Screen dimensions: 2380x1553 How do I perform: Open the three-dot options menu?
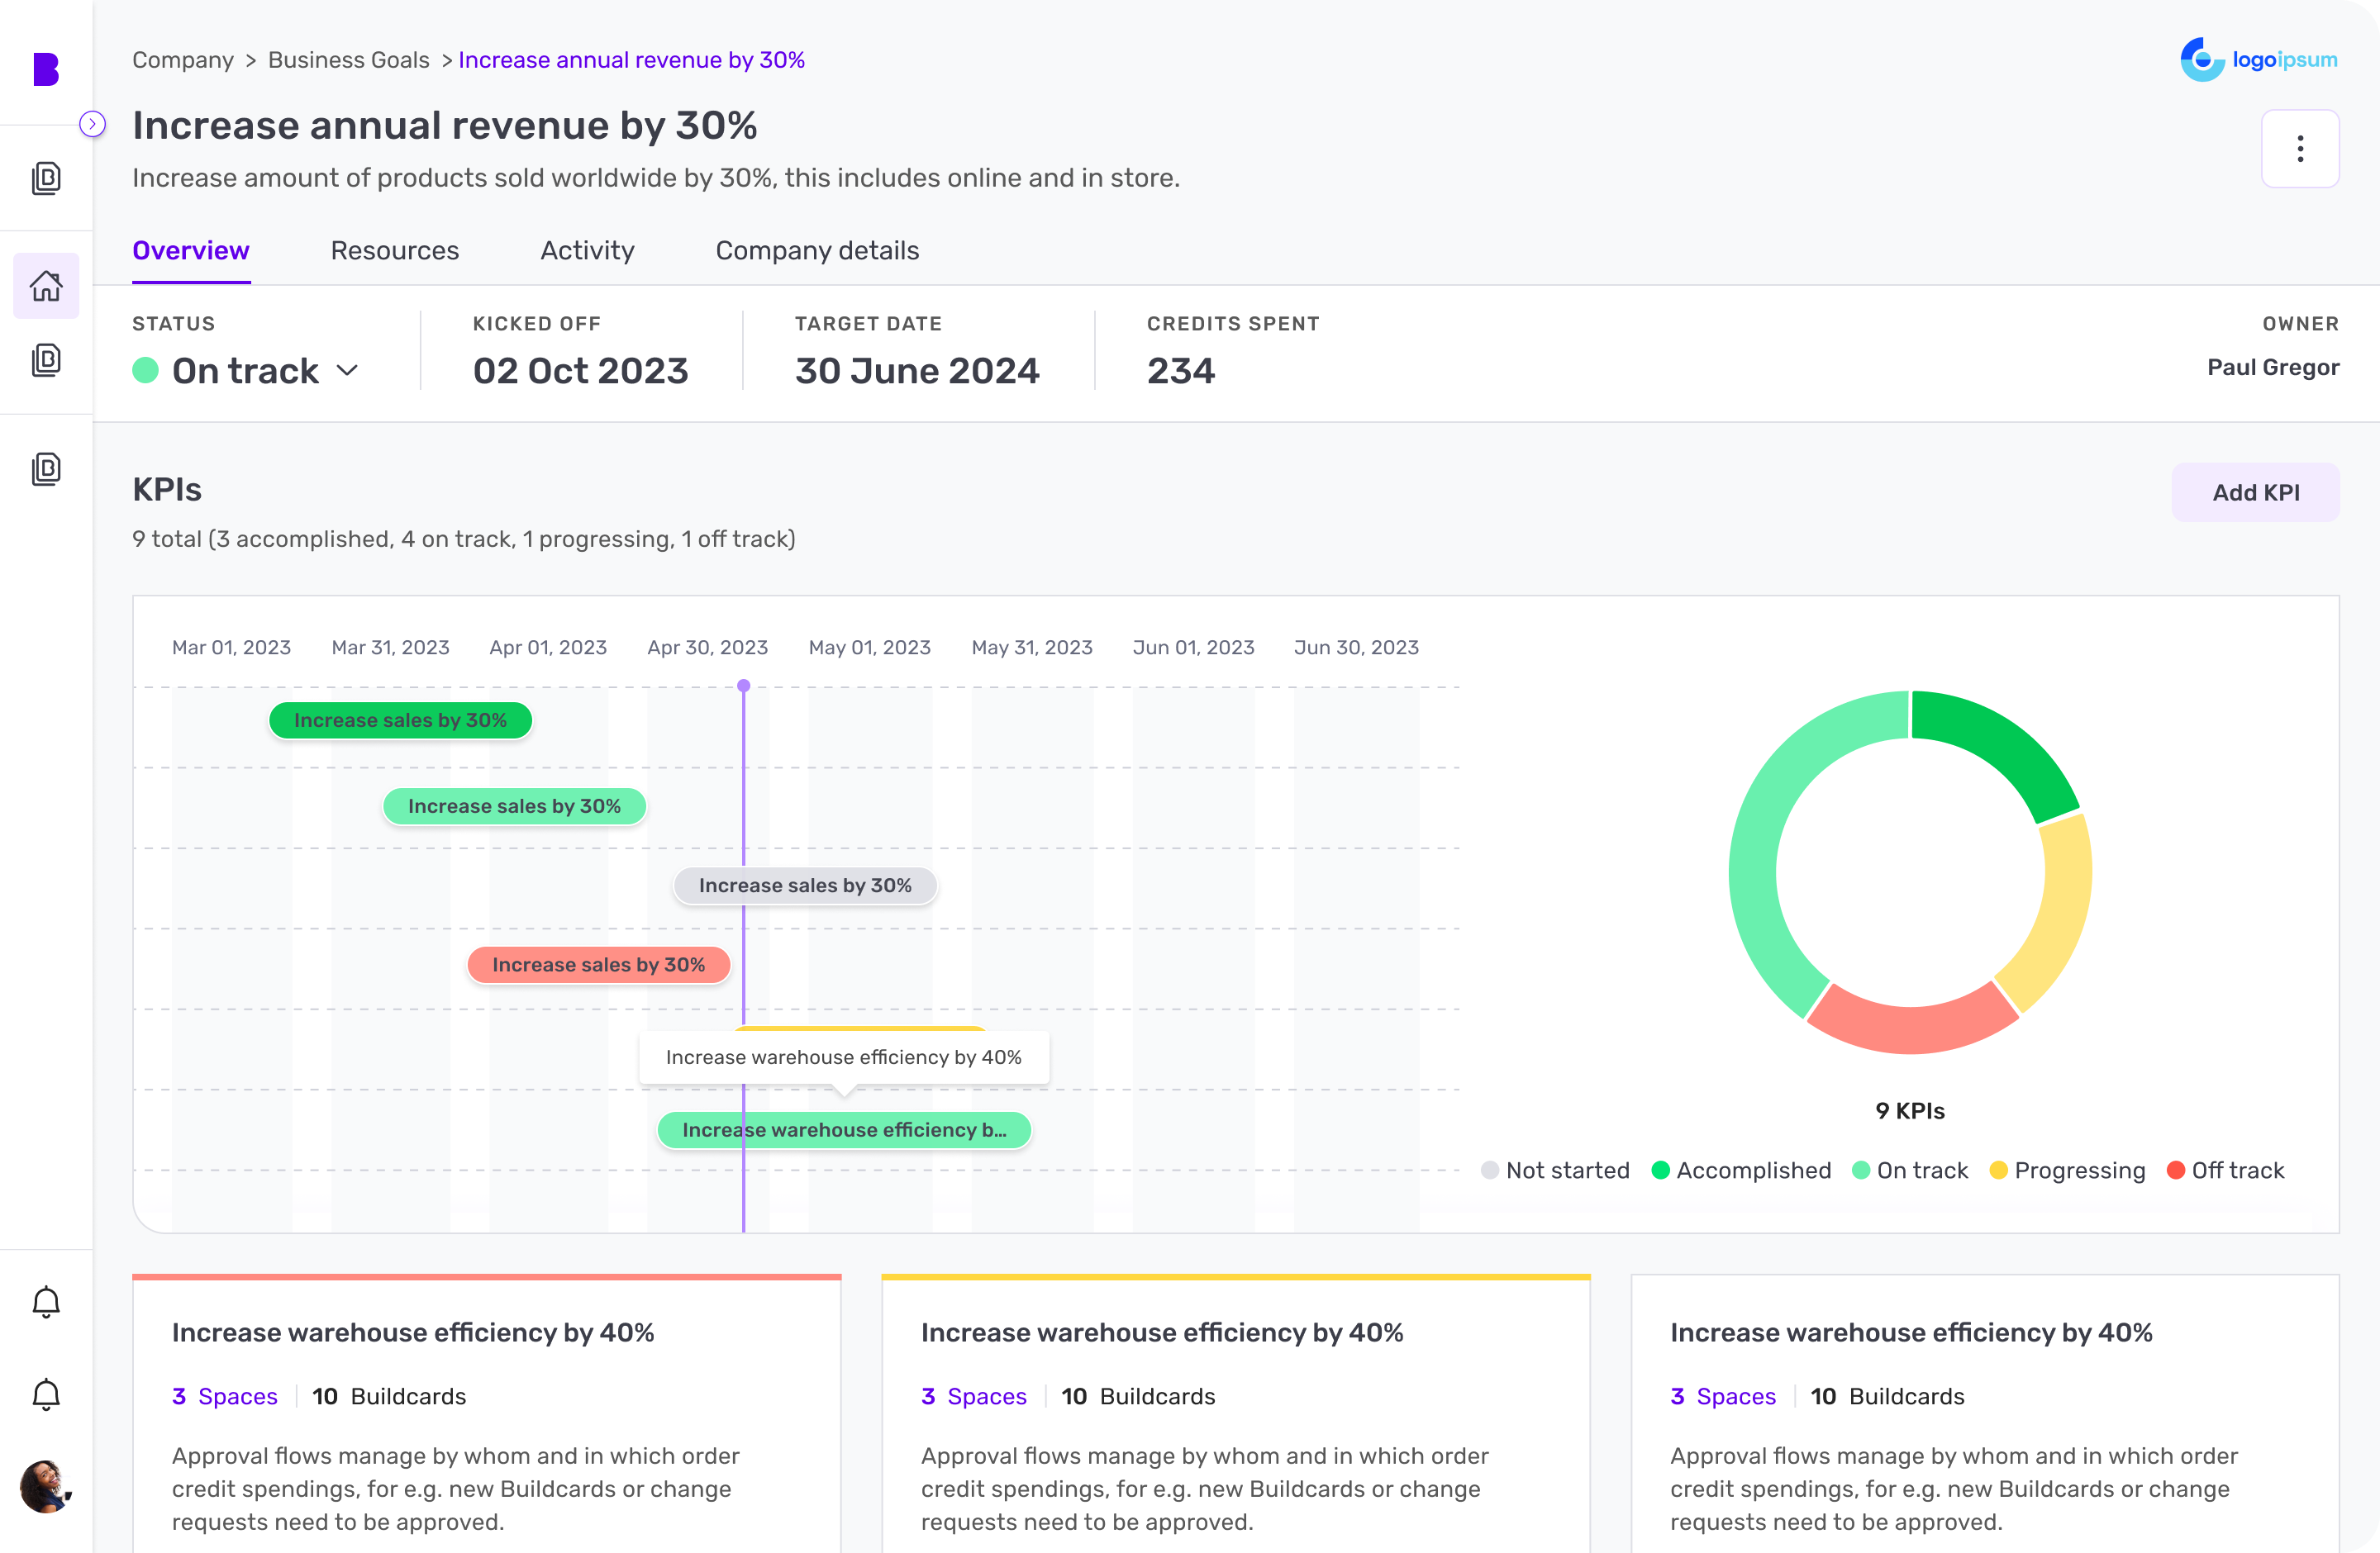(x=2300, y=148)
